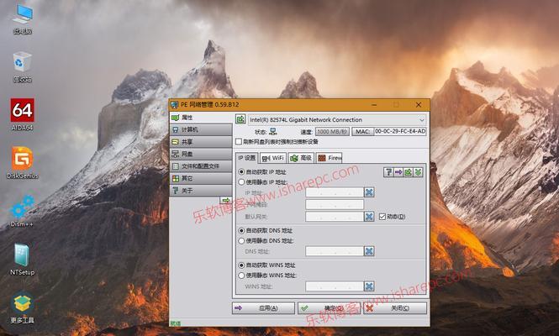
Task: Select 自动获取 WINS 地址 radio button
Action: point(242,265)
